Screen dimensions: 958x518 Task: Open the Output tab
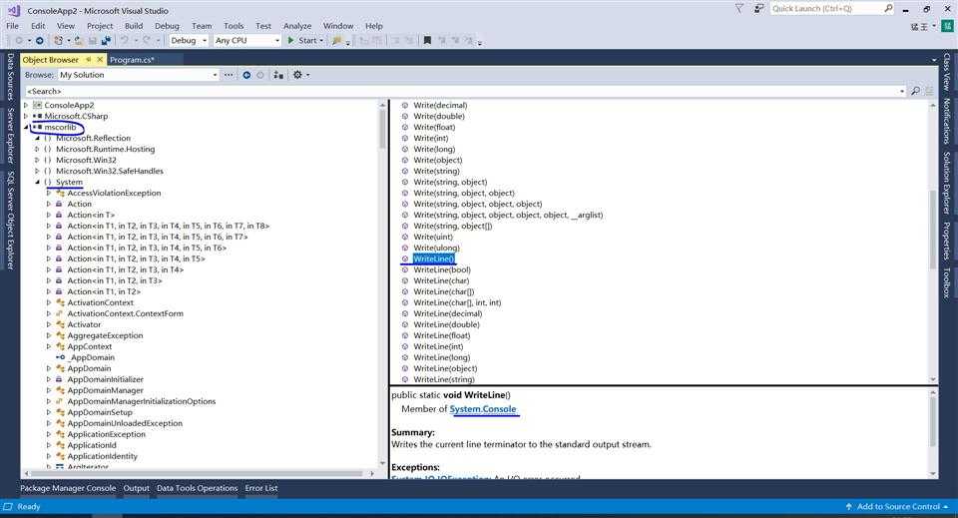coord(137,488)
